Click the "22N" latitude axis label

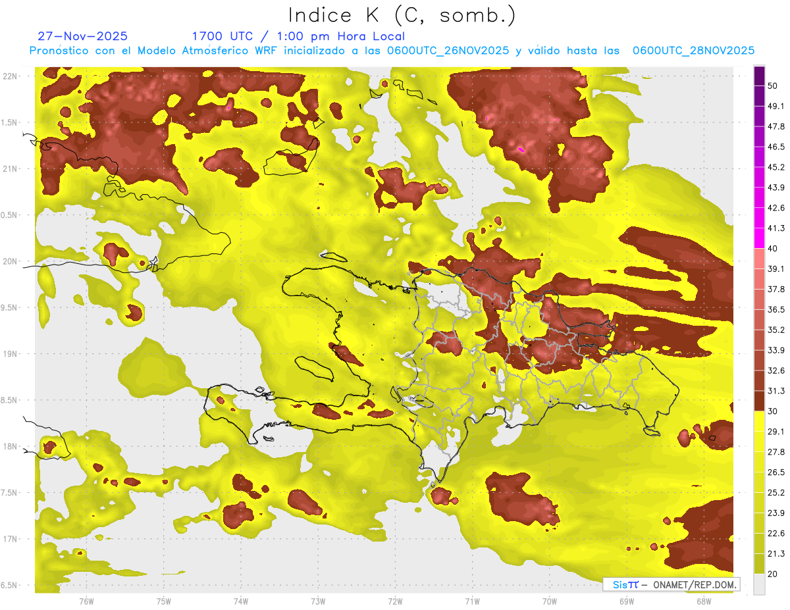point(10,76)
